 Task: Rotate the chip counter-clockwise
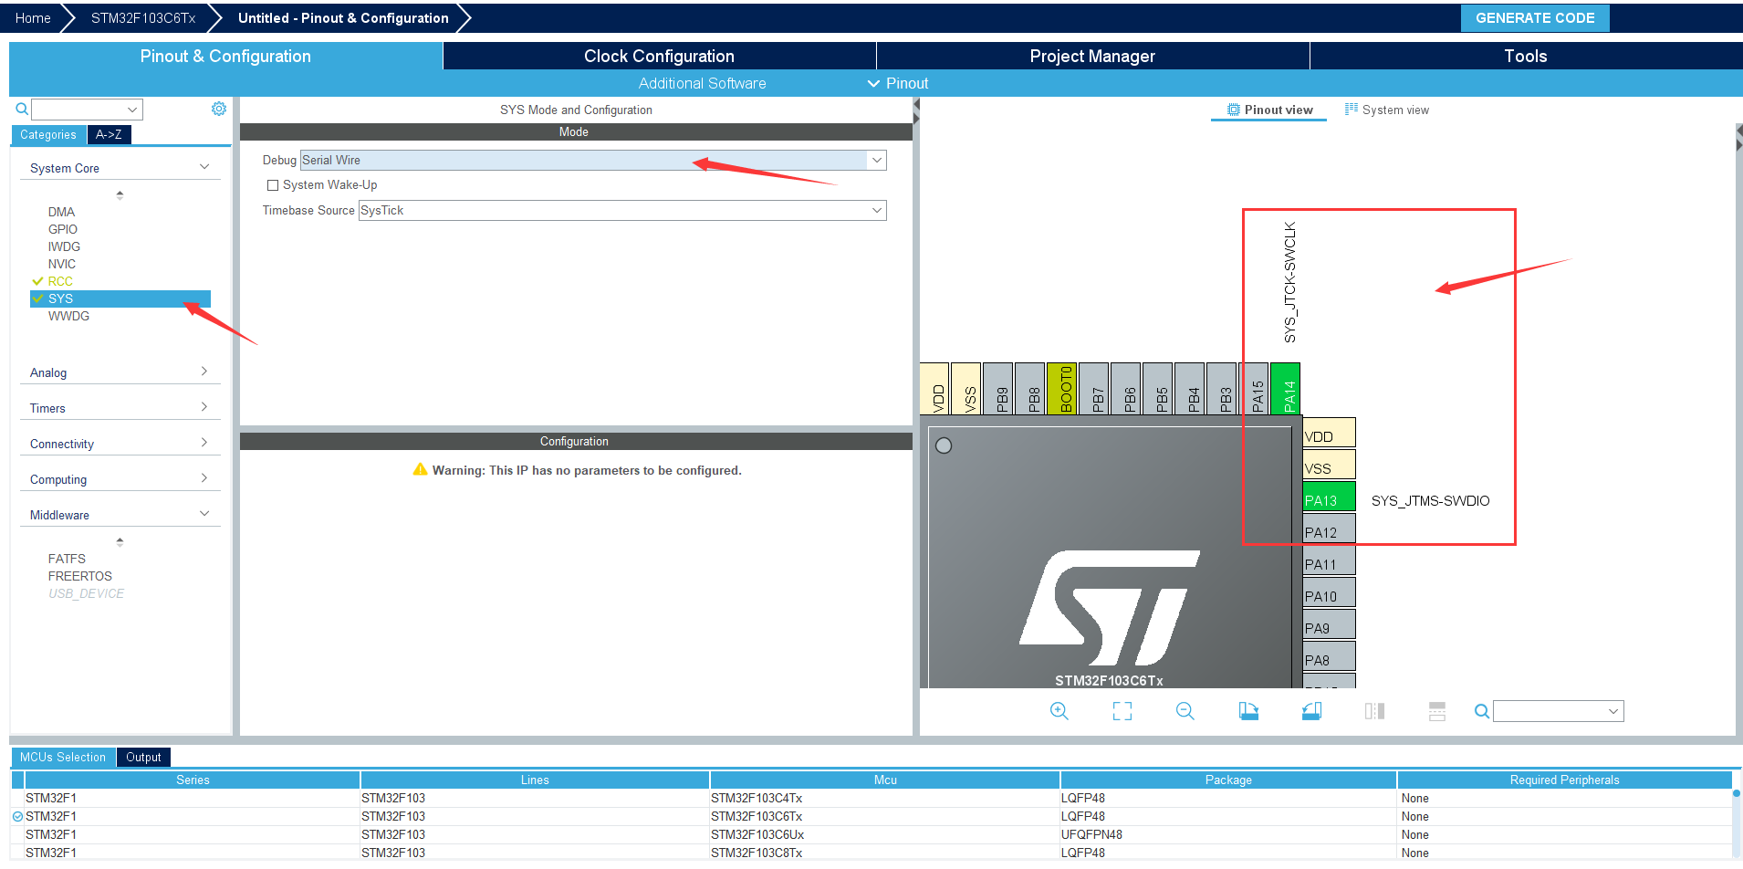point(1311,711)
